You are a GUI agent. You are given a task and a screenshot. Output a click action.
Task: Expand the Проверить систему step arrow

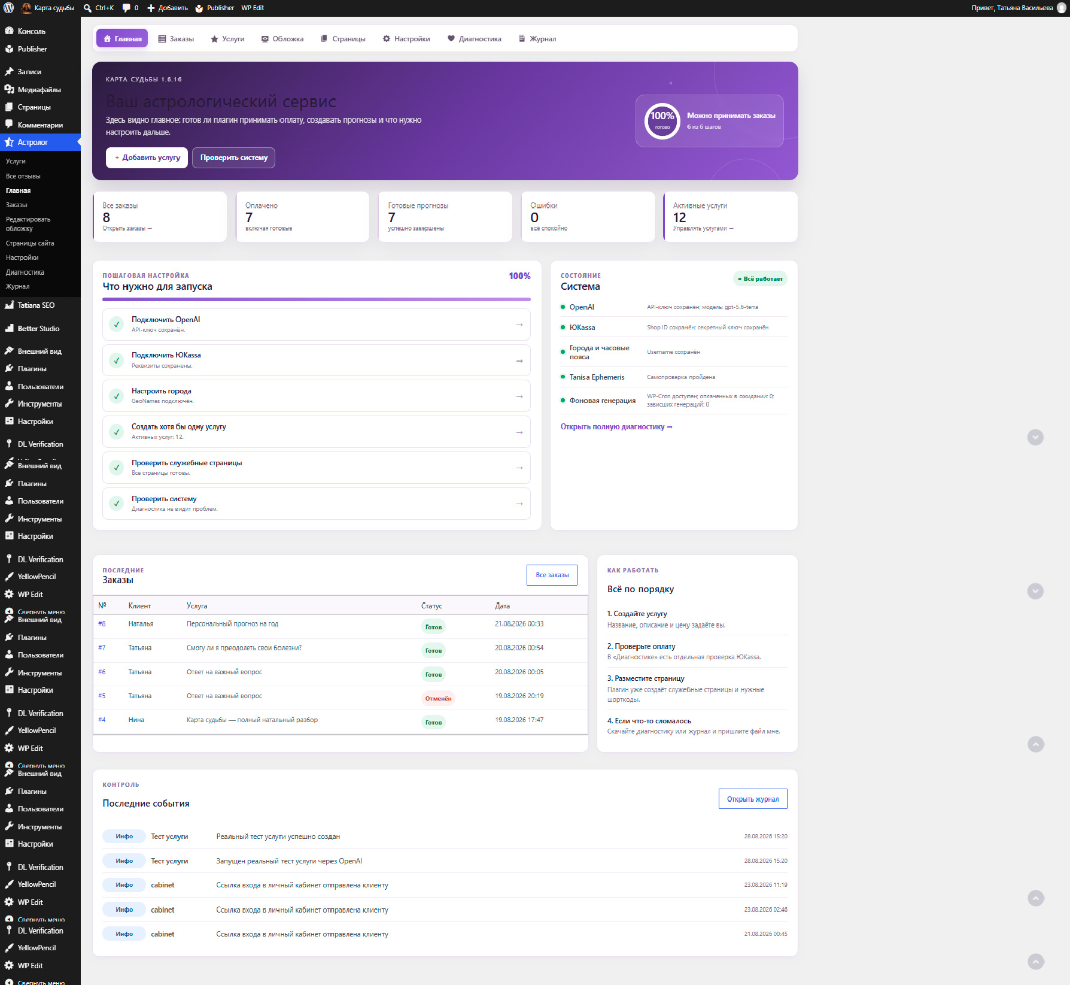pyautogui.click(x=519, y=504)
